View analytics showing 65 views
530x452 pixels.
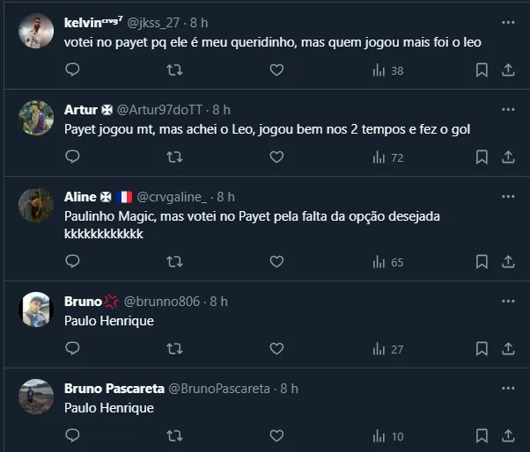pos(387,261)
